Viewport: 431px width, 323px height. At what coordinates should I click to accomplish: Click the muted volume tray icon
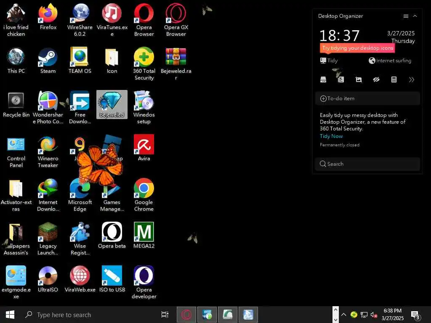(x=374, y=315)
